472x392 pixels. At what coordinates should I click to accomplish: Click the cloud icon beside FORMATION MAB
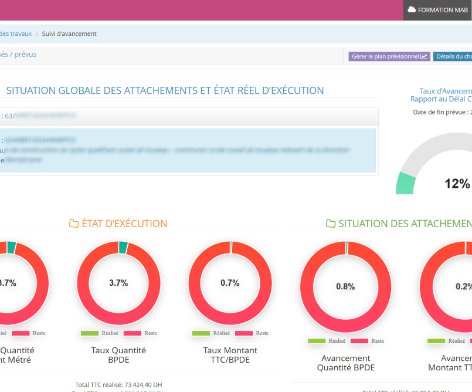pyautogui.click(x=412, y=10)
